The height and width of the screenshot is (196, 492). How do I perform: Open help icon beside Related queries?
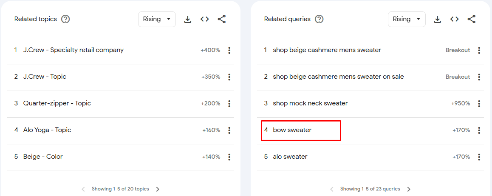(319, 19)
